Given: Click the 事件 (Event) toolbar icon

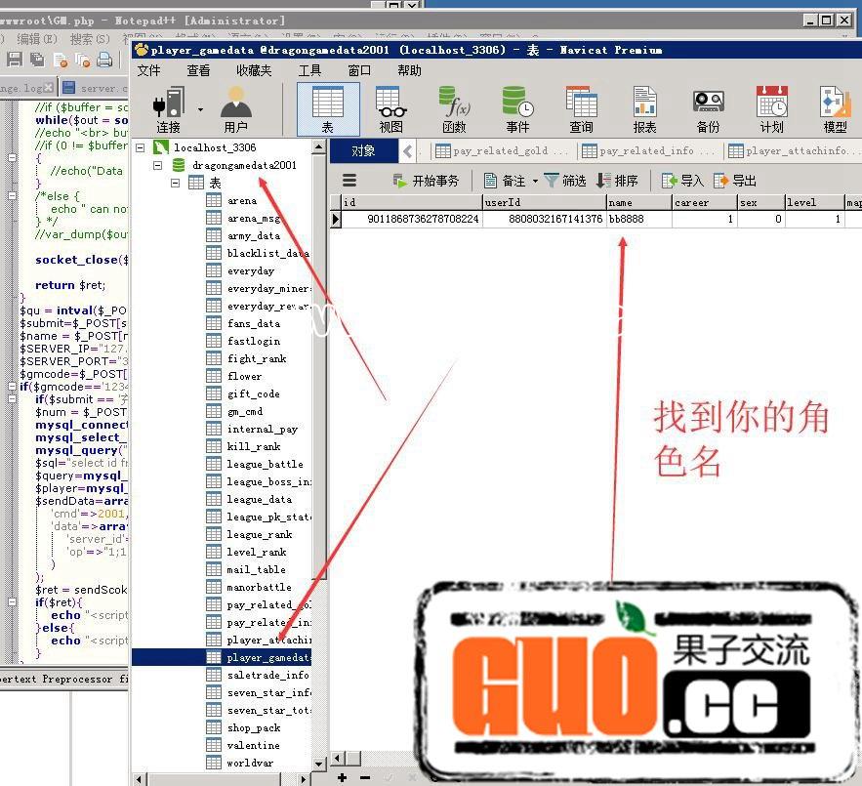Looking at the screenshot, I should [x=517, y=108].
